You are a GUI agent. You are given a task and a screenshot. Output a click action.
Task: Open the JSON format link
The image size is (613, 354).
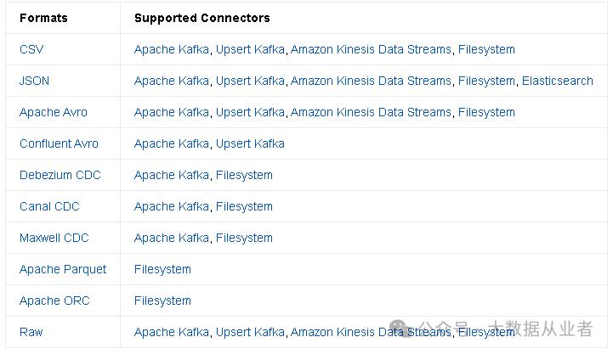[x=34, y=81]
